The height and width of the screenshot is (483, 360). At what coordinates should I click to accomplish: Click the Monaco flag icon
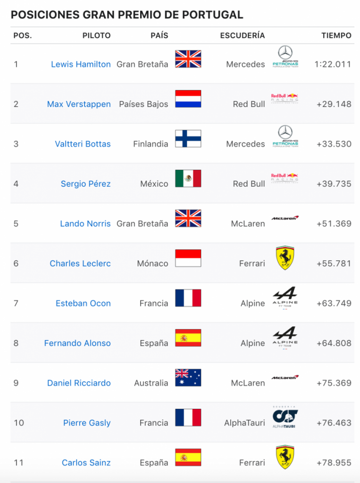tap(188, 258)
